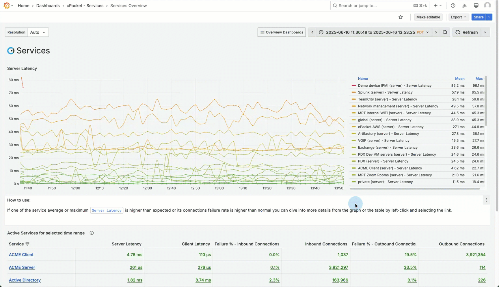The width and height of the screenshot is (499, 287).
Task: Expand the chevron beside the plus icon
Action: 440,5
